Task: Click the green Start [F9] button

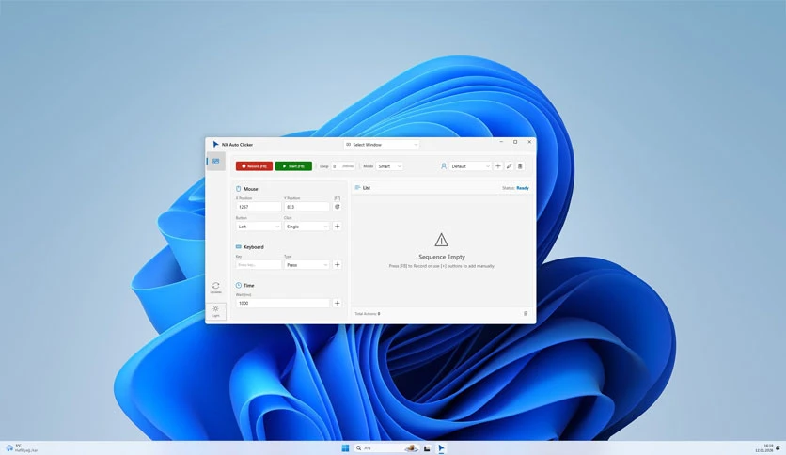Action: click(x=293, y=166)
